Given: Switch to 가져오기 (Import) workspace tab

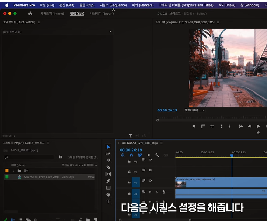Looking at the screenshot, I should 52,13.
